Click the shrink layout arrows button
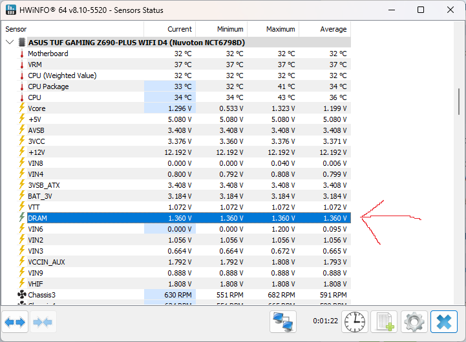This screenshot has height=342, width=466. (43, 322)
